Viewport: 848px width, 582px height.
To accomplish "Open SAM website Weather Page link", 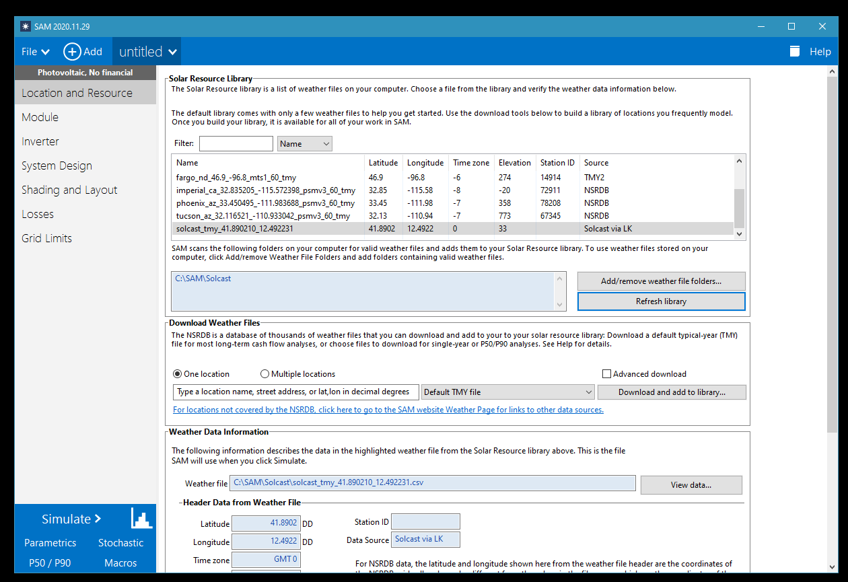I will pyautogui.click(x=388, y=410).
